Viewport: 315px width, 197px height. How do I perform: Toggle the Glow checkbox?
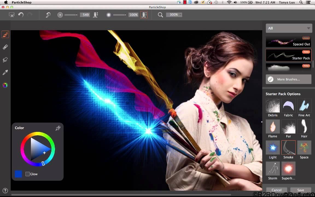click(x=27, y=174)
